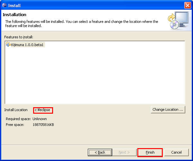Click the Eclipse icon in the title bar
The width and height of the screenshot is (193, 161).
(x=4, y=5)
